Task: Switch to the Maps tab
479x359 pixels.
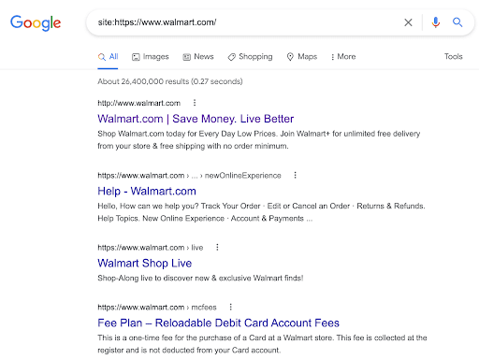Action: 302,57
